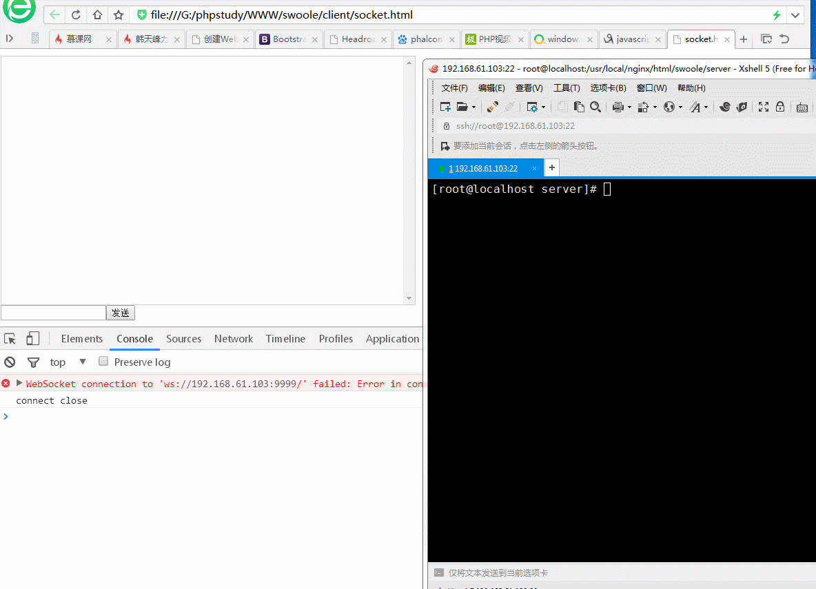Enable the Preserve log checkbox

(103, 362)
